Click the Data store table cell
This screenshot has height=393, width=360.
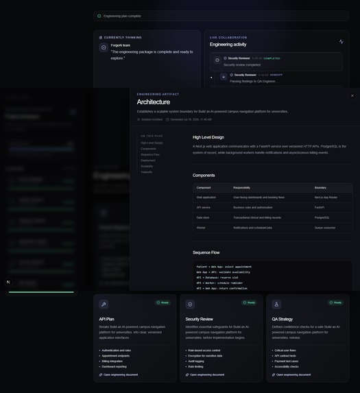203,217
